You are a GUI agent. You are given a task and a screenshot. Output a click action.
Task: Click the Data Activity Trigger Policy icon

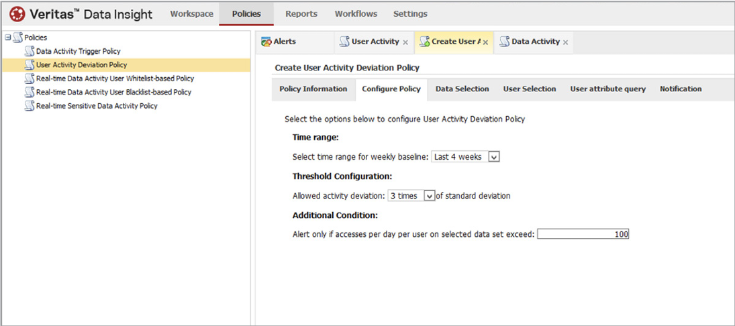point(30,51)
